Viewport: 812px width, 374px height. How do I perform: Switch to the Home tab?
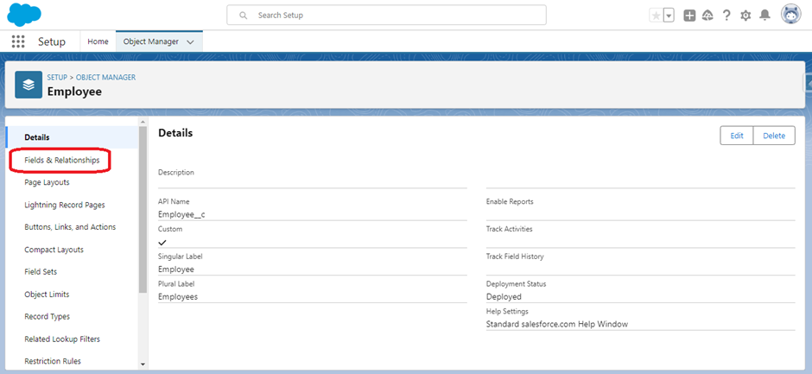pyautogui.click(x=98, y=41)
